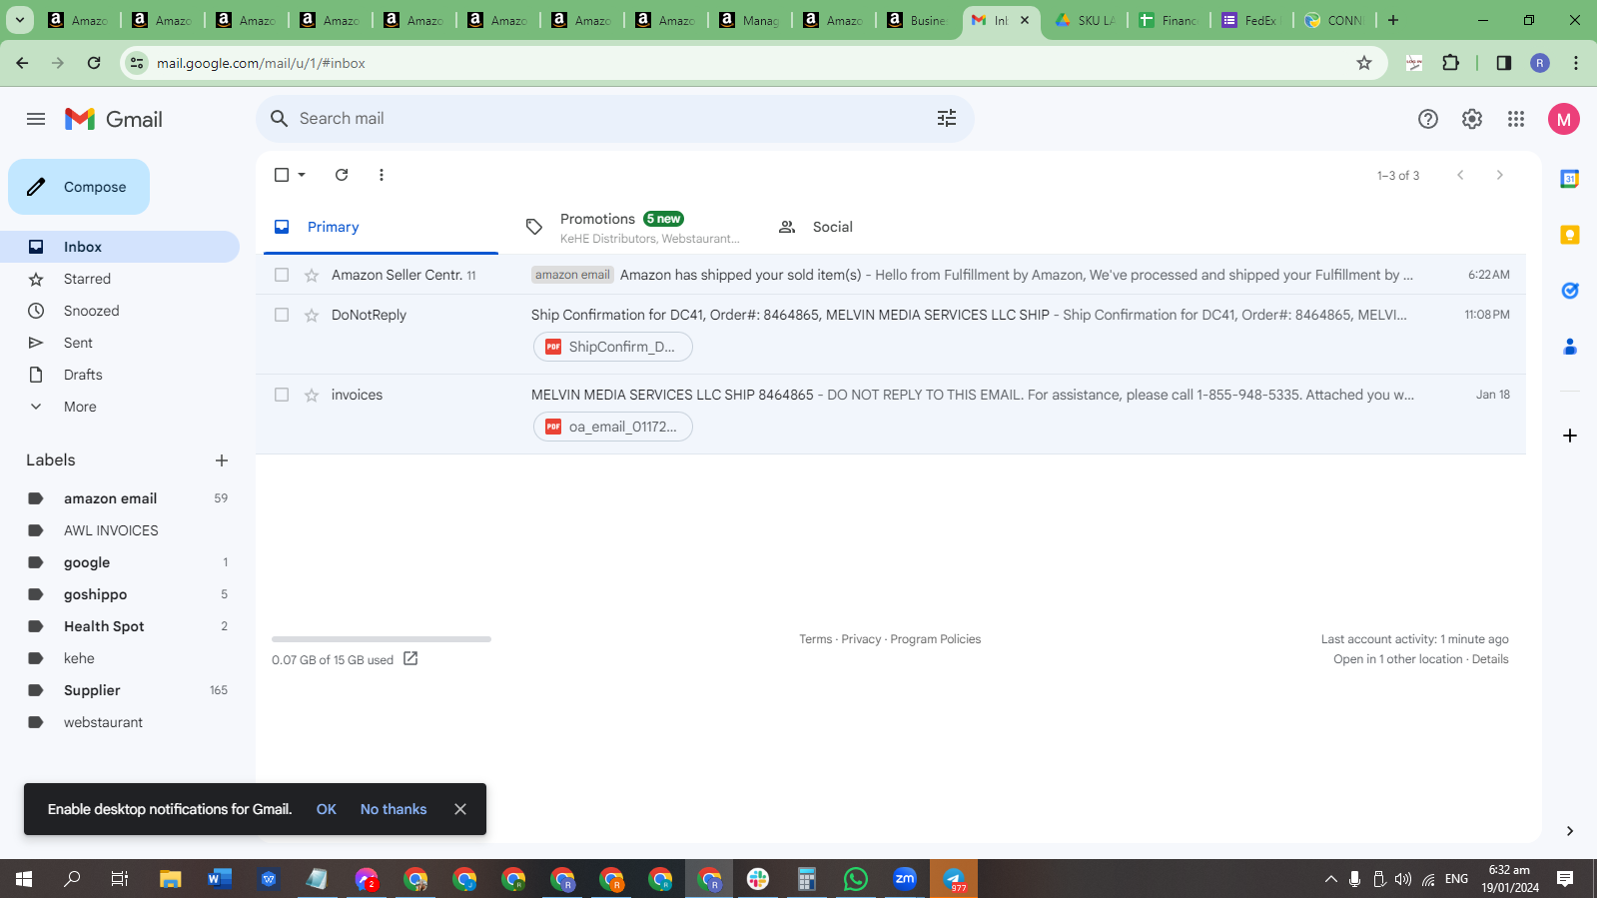Screen dimensions: 1597x898
Task: Open the Support help icon
Action: pos(1428,119)
